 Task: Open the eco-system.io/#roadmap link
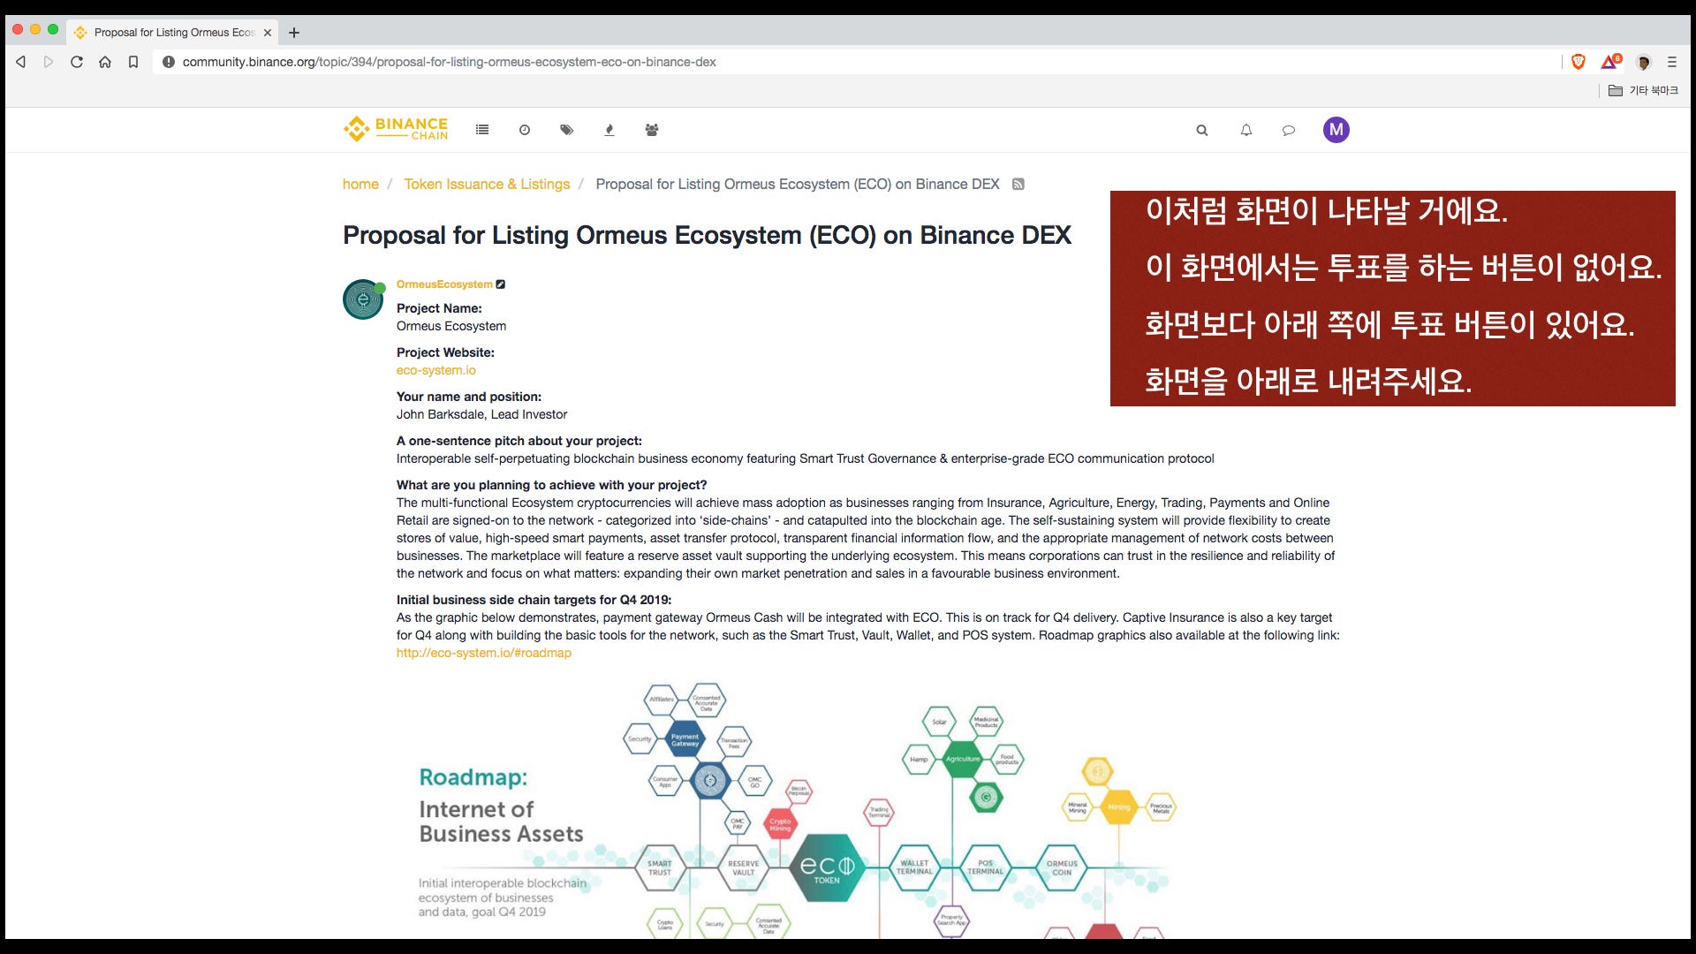pos(484,653)
